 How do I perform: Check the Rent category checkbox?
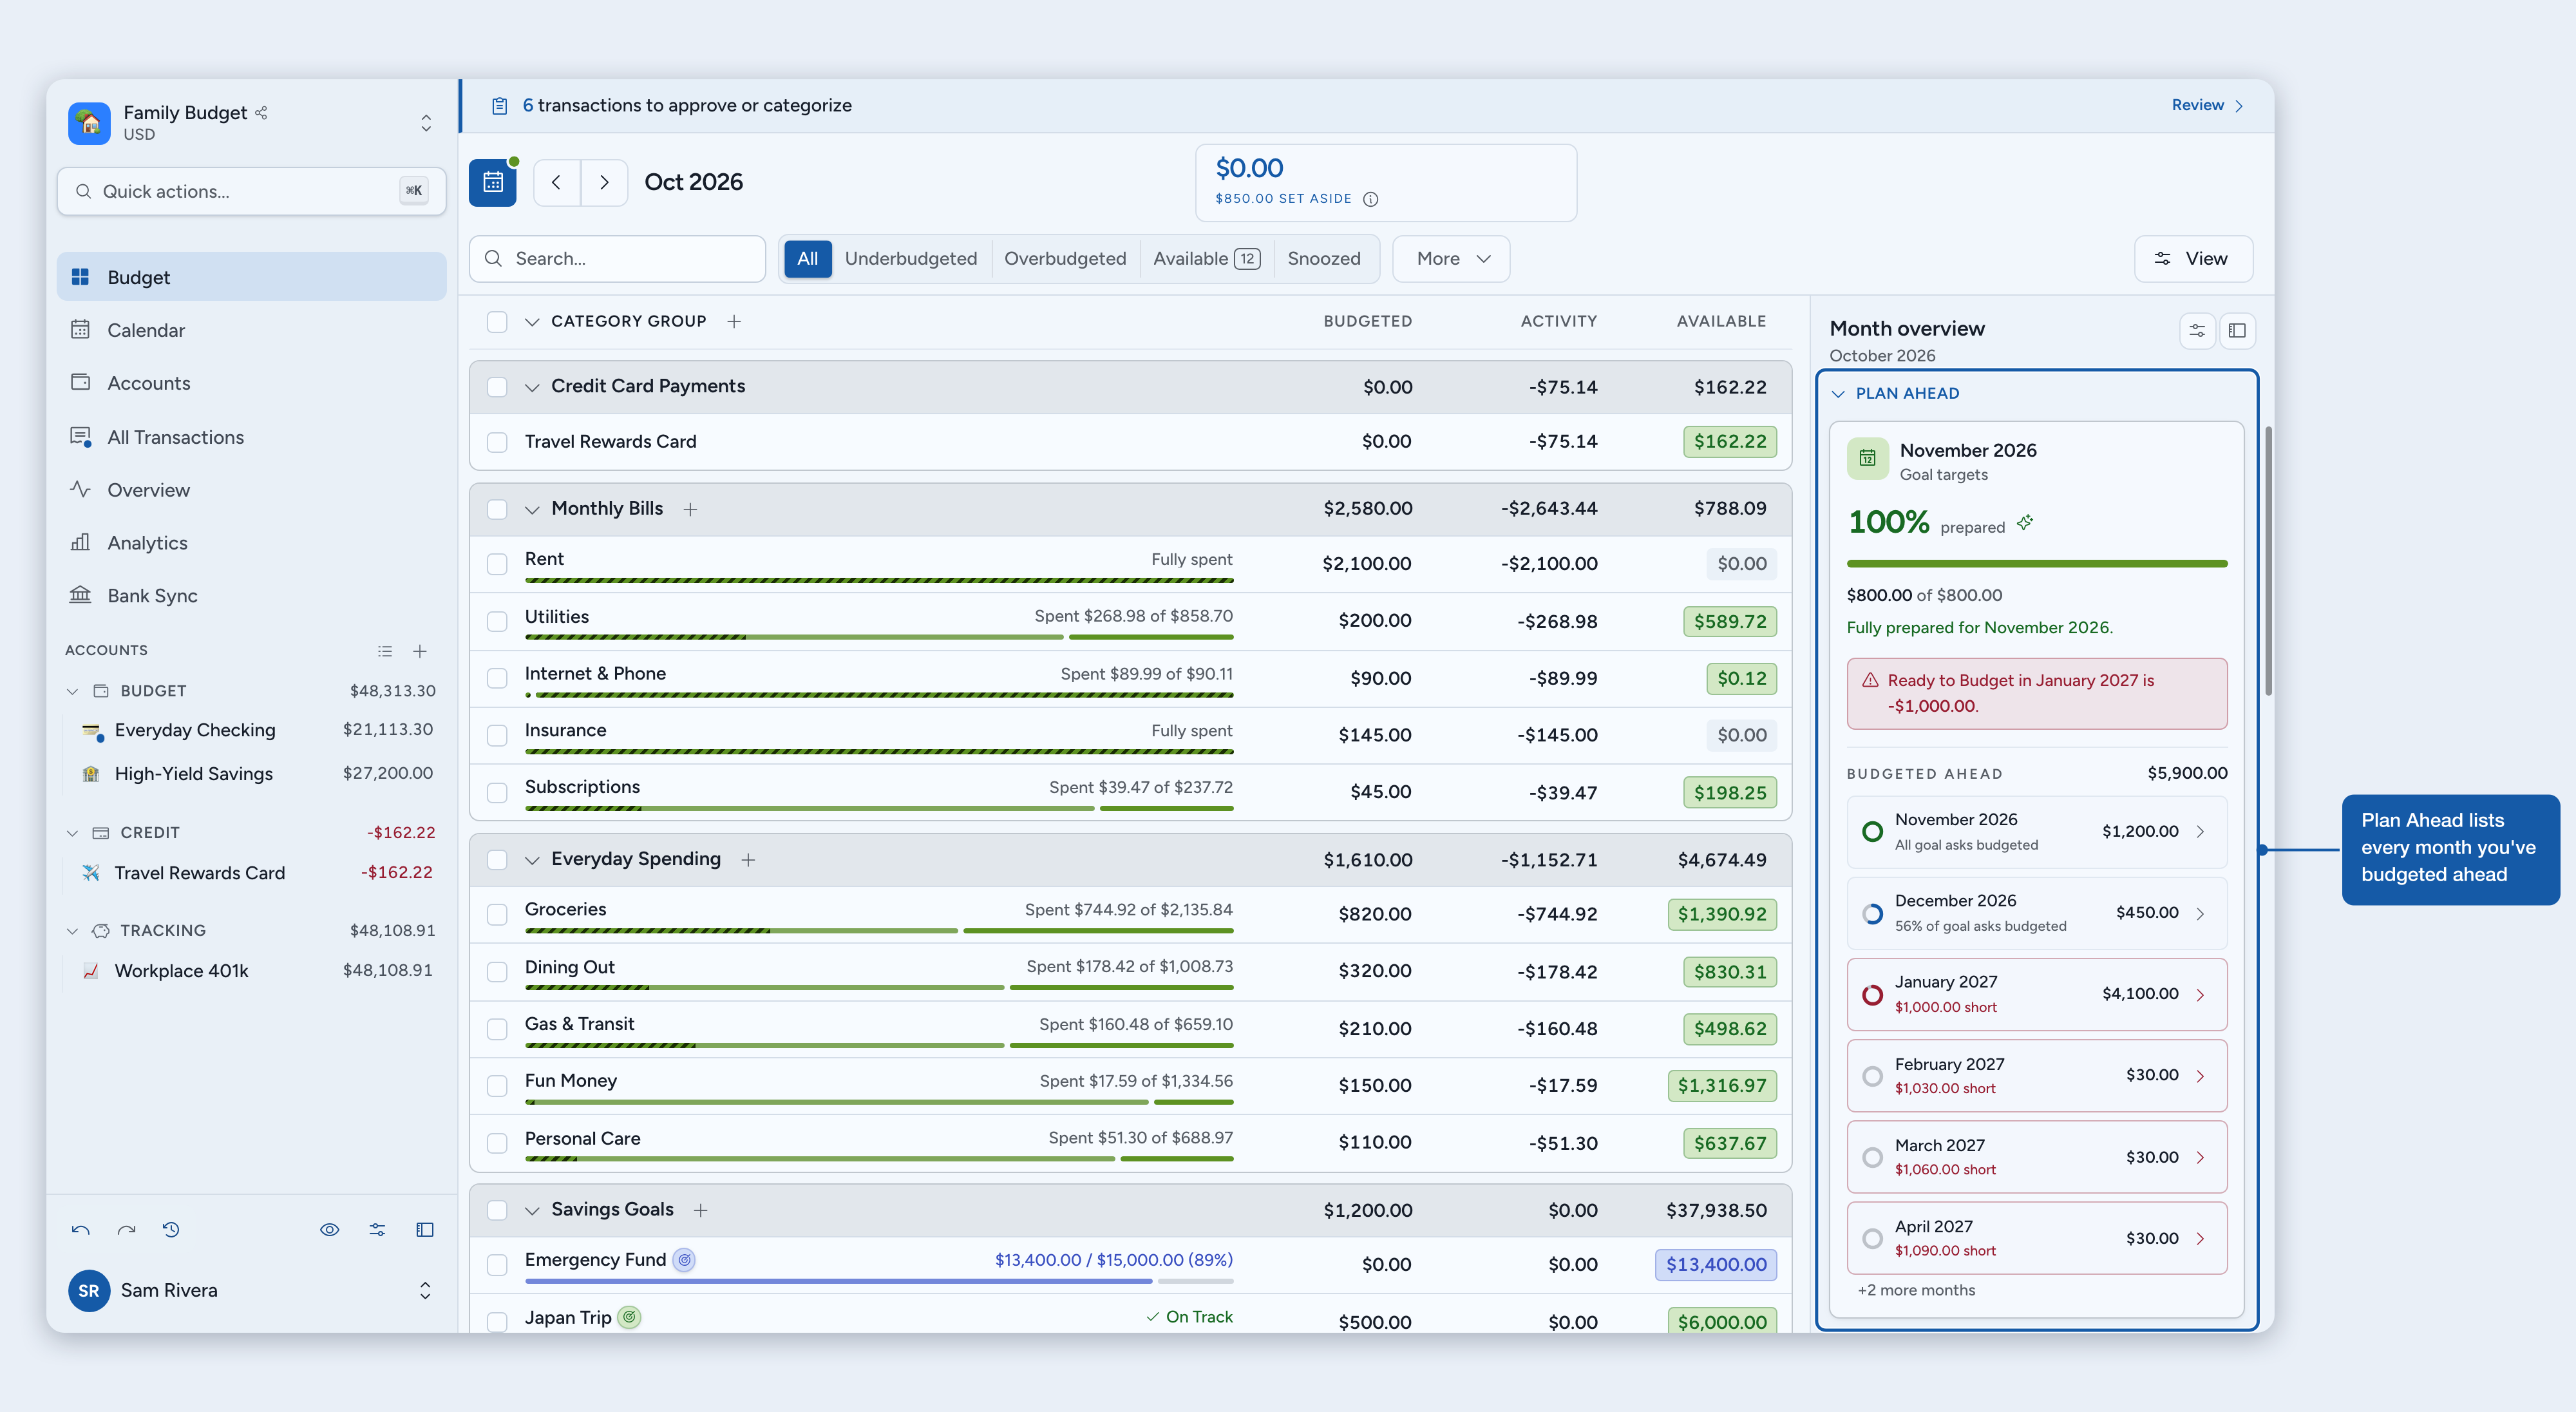[497, 564]
